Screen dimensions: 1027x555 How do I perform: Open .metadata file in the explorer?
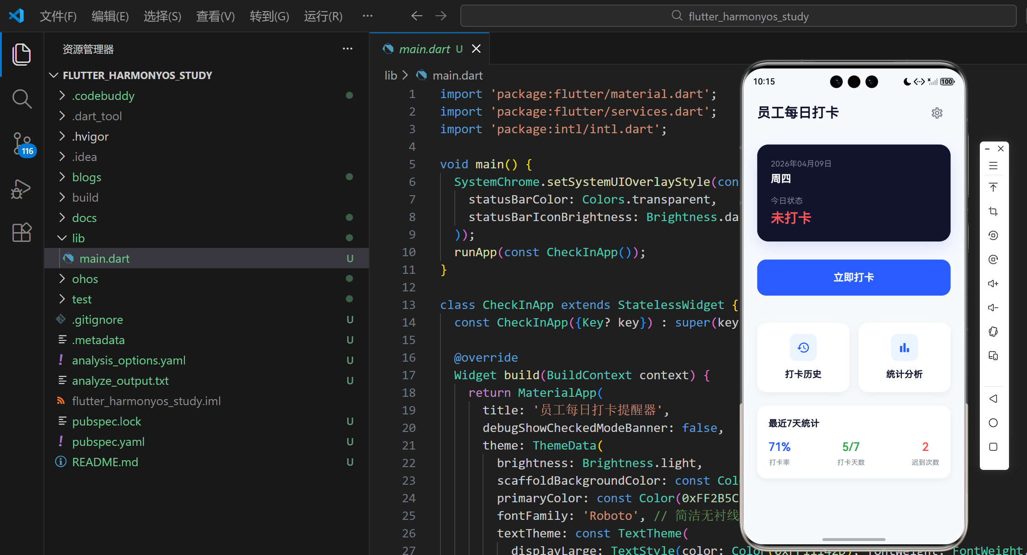(207, 340)
